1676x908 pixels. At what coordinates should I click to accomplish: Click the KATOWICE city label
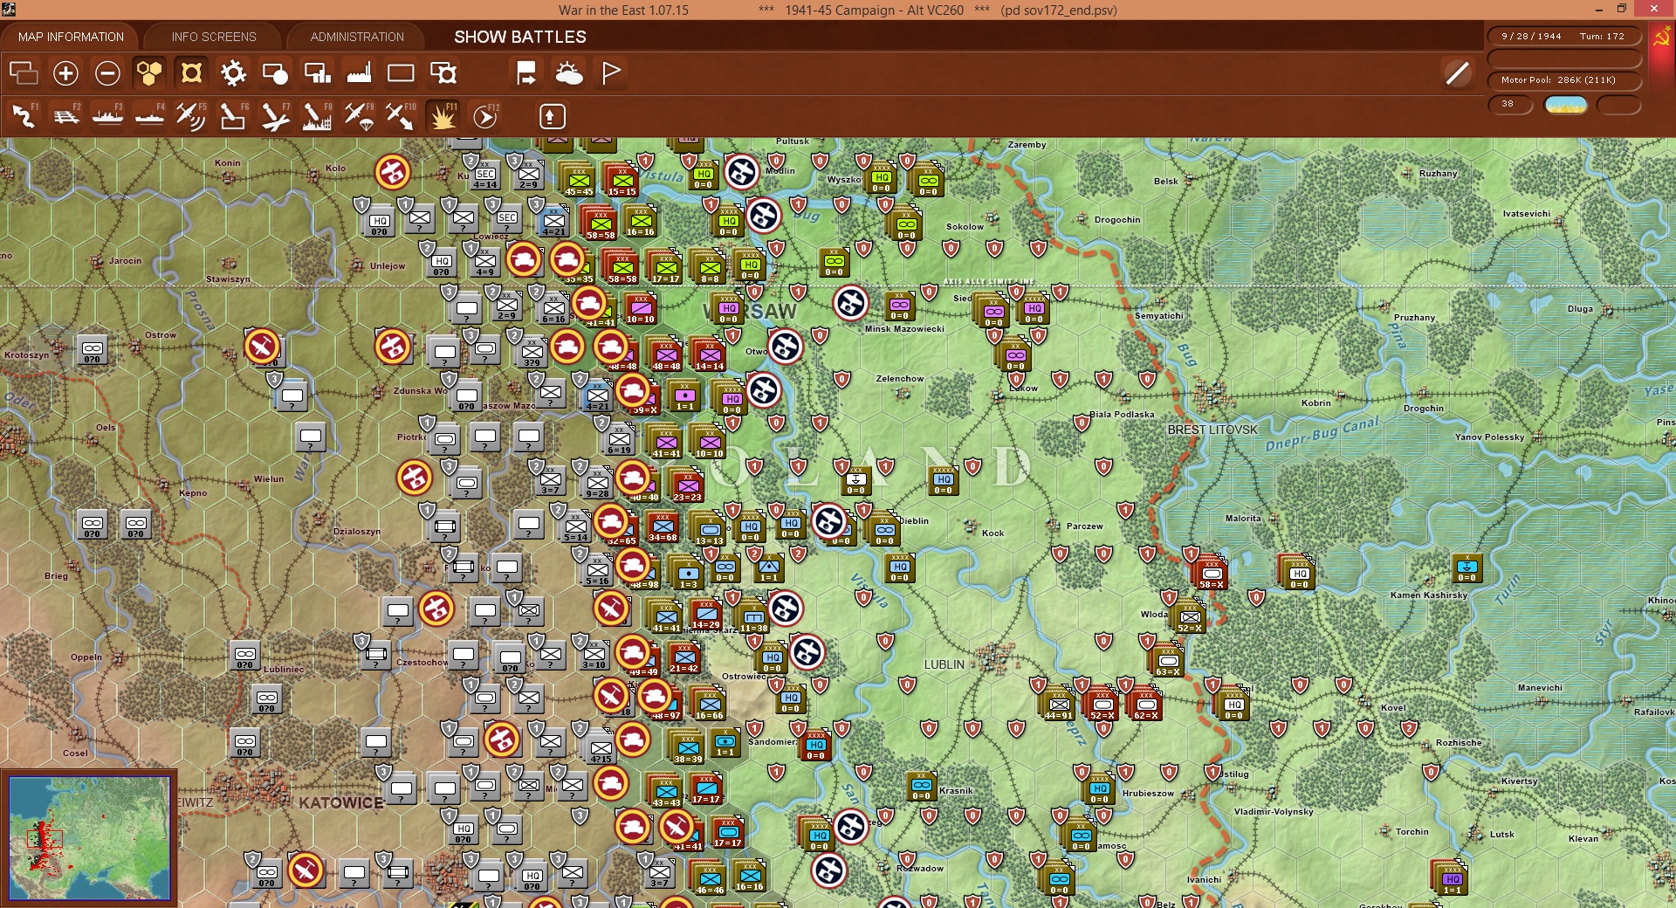[x=341, y=802]
